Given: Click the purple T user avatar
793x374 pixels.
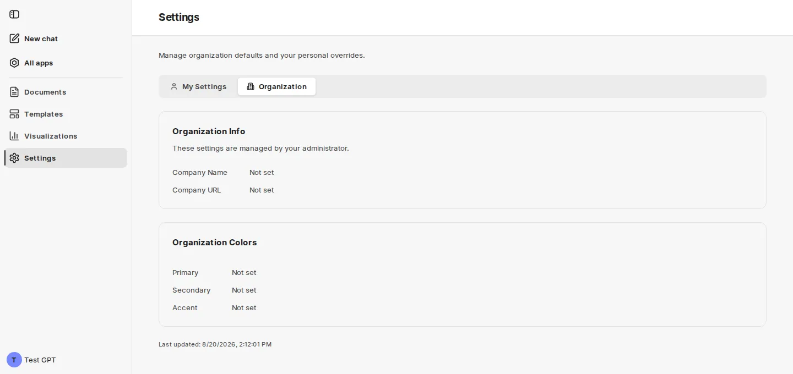Looking at the screenshot, I should coord(14,360).
